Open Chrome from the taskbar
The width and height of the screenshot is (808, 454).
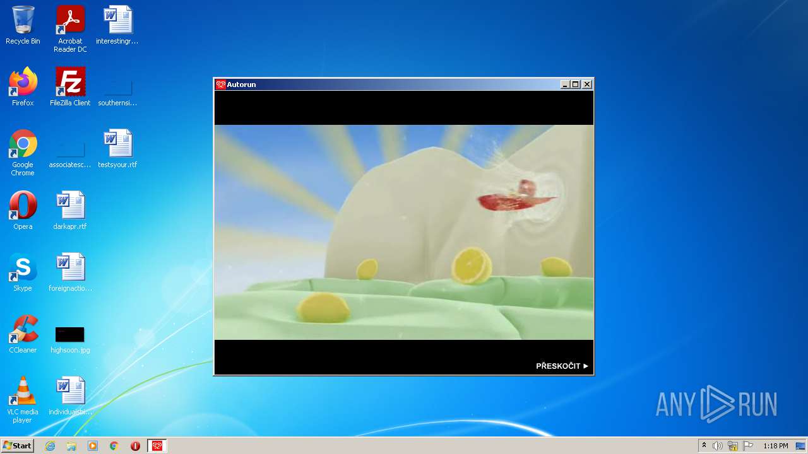click(x=114, y=446)
